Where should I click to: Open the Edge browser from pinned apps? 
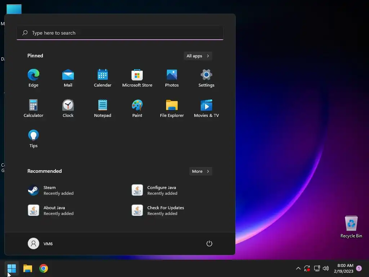(34, 78)
